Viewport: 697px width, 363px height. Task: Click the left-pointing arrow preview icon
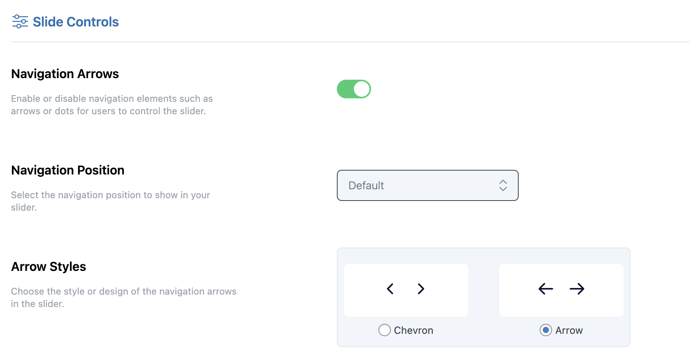[546, 289]
